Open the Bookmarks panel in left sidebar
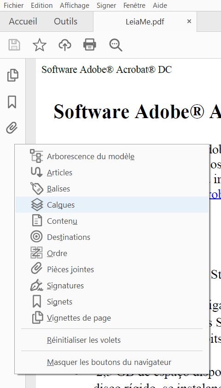This screenshot has width=221, height=388. [12, 101]
